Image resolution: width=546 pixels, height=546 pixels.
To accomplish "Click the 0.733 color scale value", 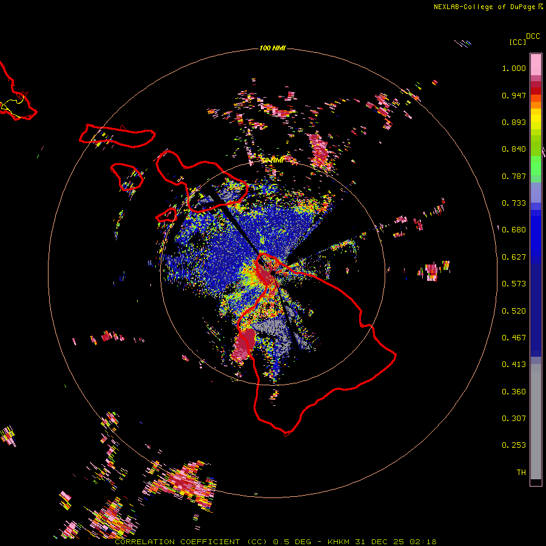I will 514,203.
